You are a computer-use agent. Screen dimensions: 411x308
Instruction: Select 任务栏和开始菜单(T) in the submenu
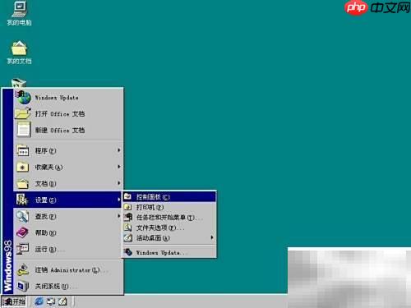pos(169,218)
